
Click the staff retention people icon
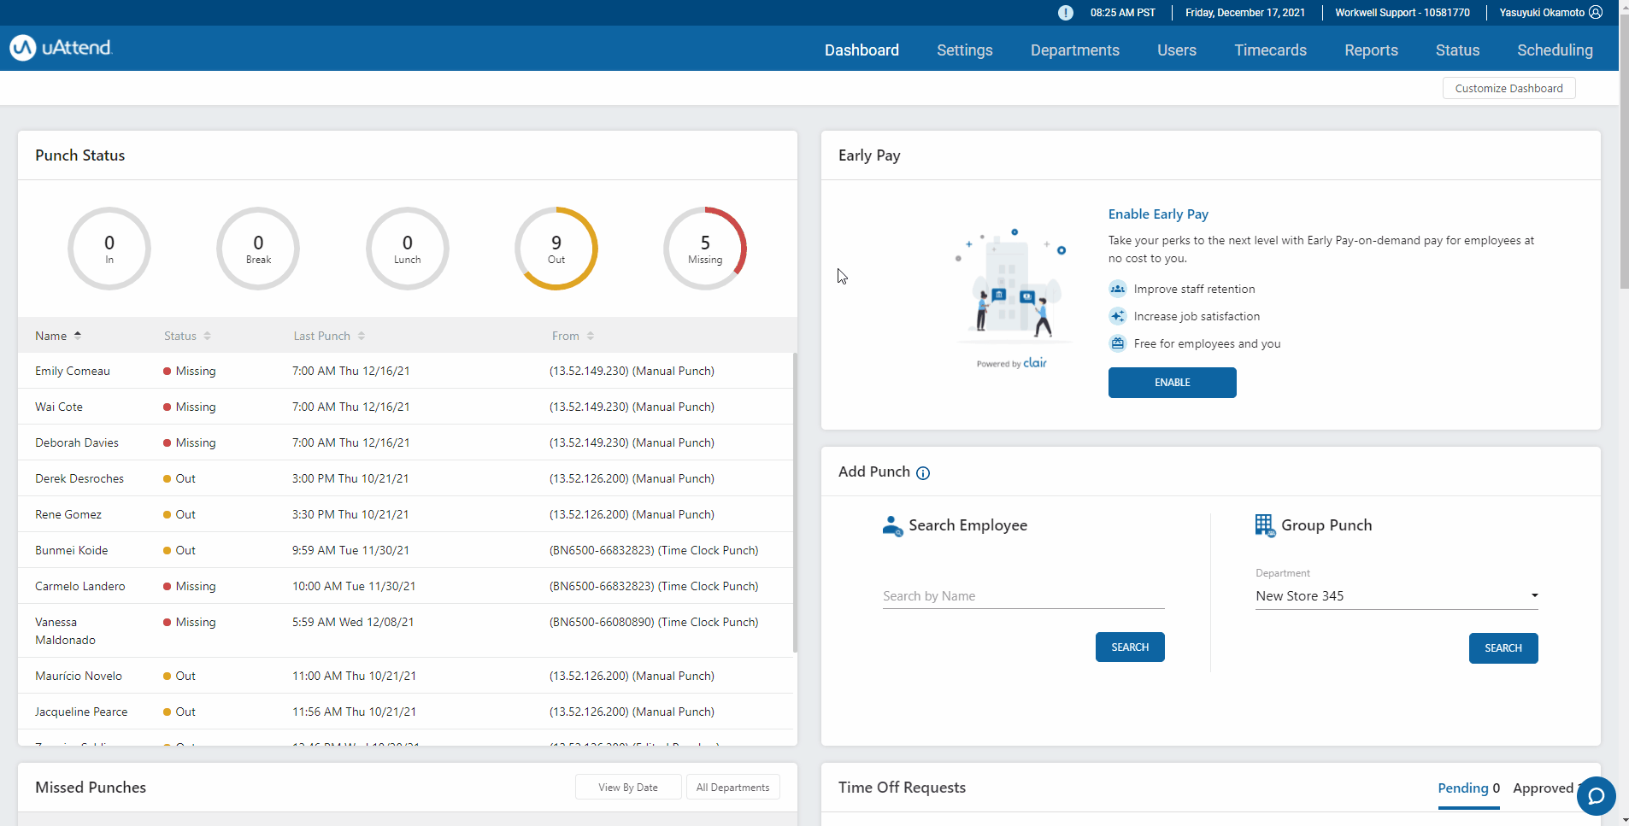point(1118,289)
